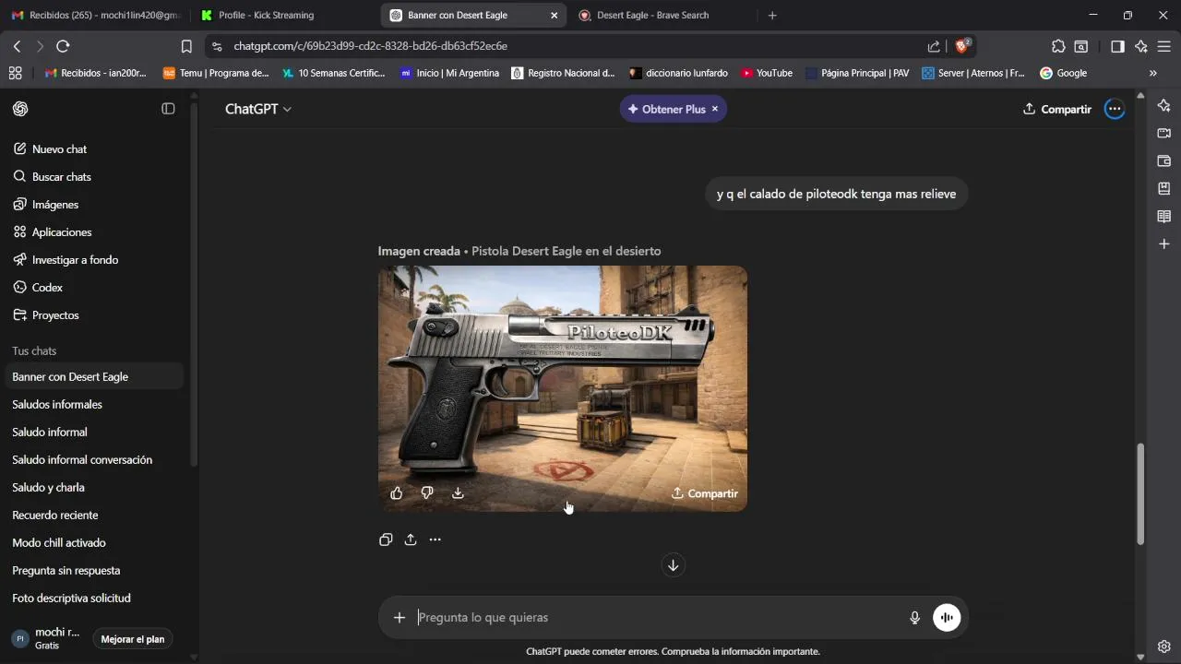Switch to the Recibidos Gmail browser tab
This screenshot has width=1181, height=664.
coord(96,15)
